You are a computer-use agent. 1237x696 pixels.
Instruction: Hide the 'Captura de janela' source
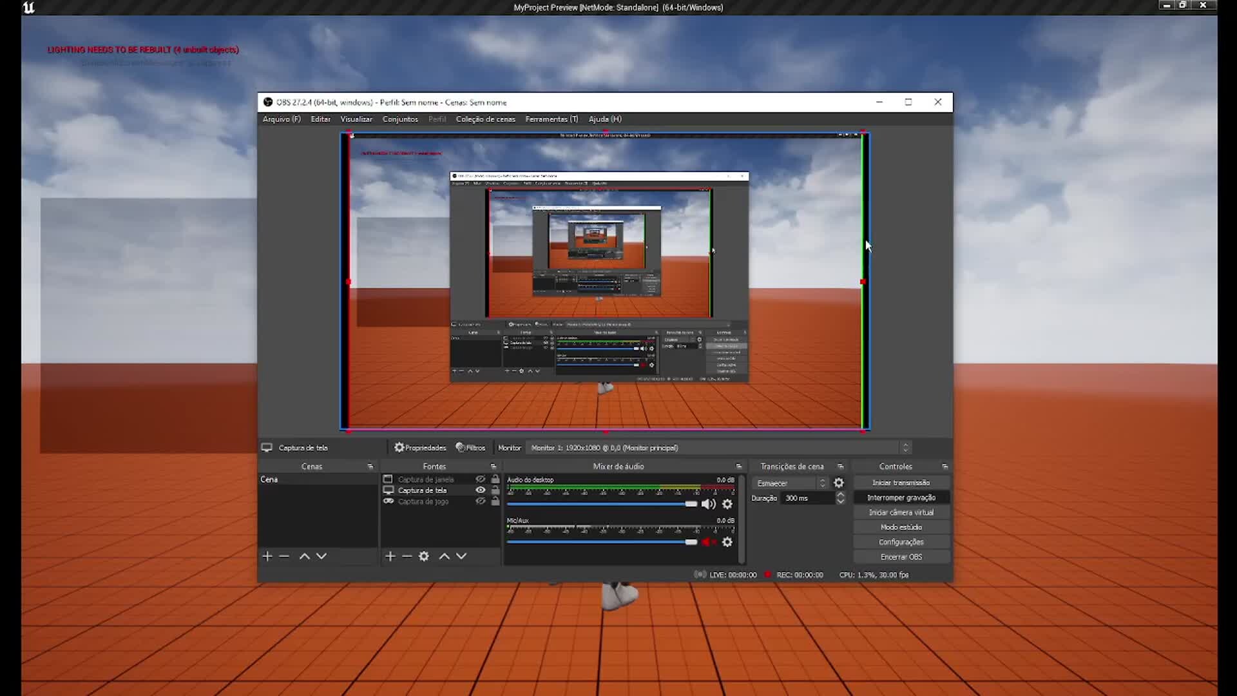(480, 479)
